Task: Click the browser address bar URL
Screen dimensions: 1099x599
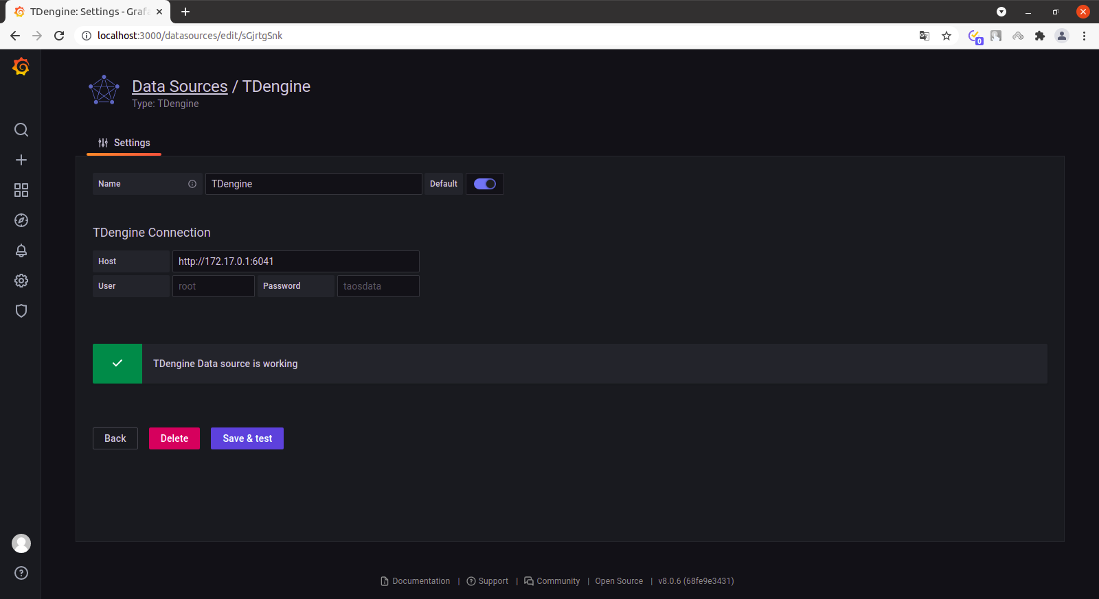Action: [x=190, y=36]
